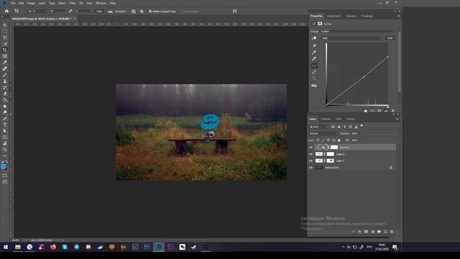This screenshot has height=259, width=460.
Task: Hide the Curves 1 layer
Action: click(311, 147)
